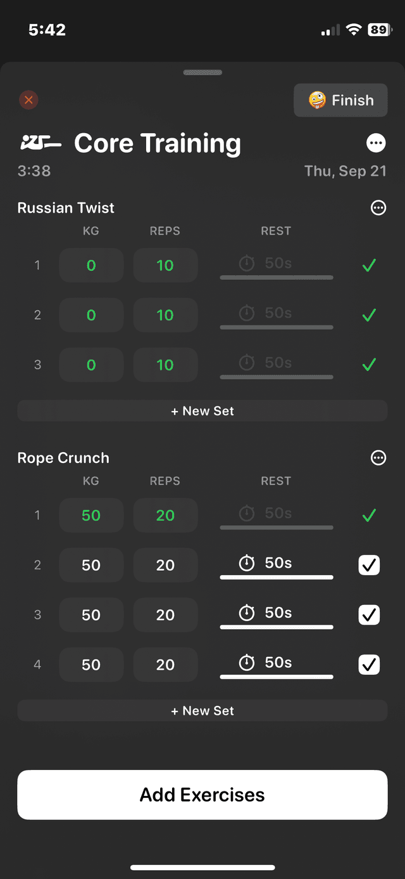Uncheck the completion checkbox for Rope Crunch set 3

[369, 615]
